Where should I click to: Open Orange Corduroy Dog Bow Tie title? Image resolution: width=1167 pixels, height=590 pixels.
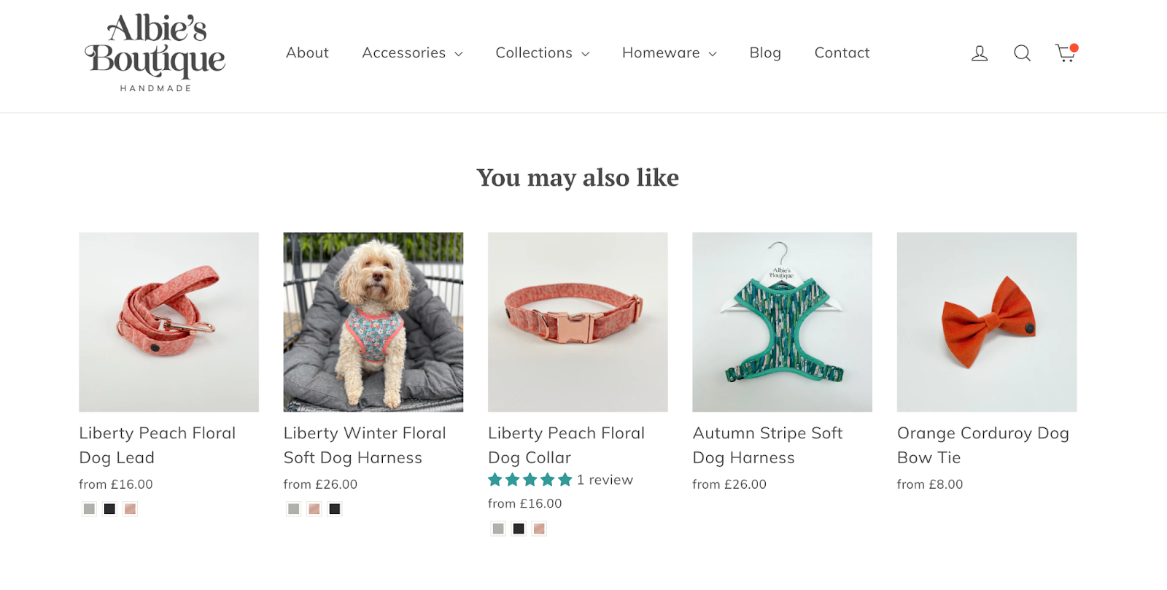982,445
